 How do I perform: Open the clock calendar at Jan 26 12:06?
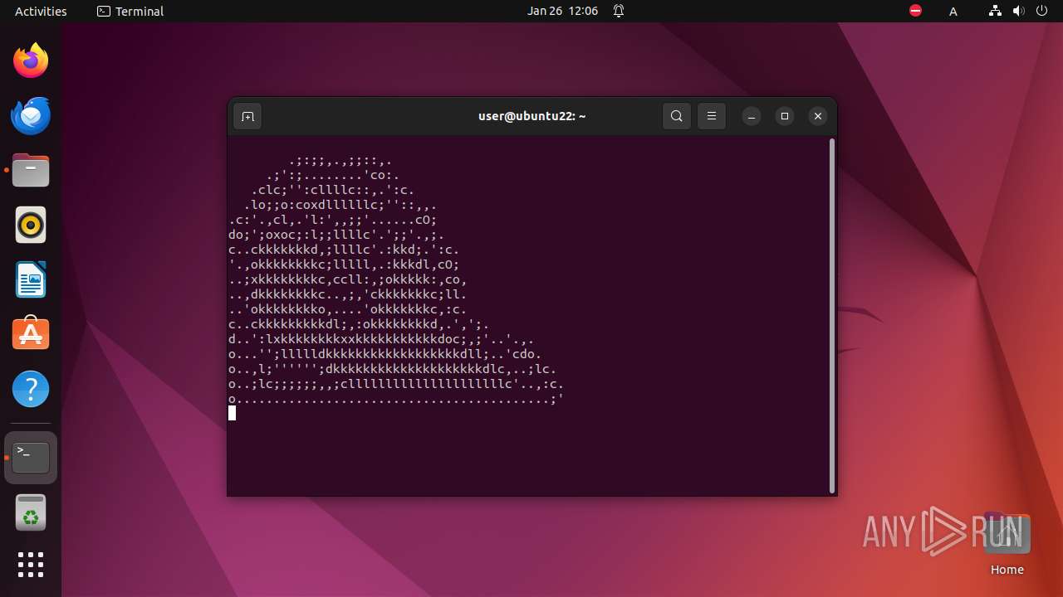point(562,11)
